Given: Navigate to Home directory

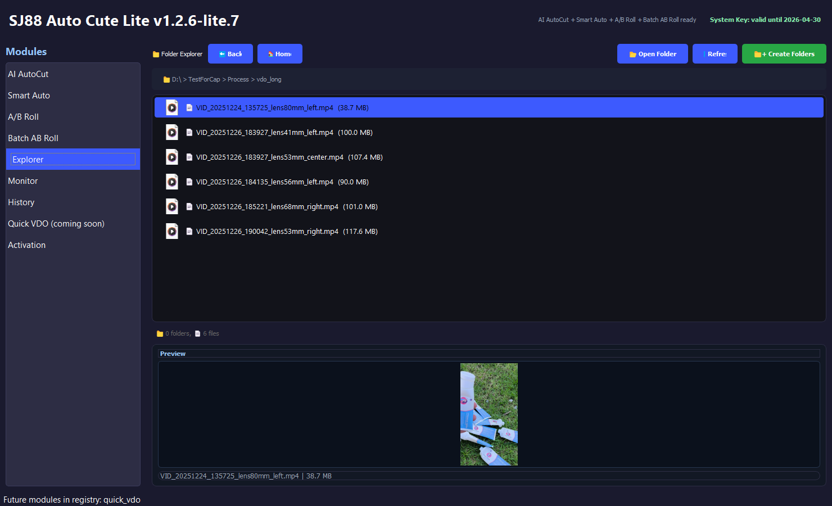Looking at the screenshot, I should [279, 53].
